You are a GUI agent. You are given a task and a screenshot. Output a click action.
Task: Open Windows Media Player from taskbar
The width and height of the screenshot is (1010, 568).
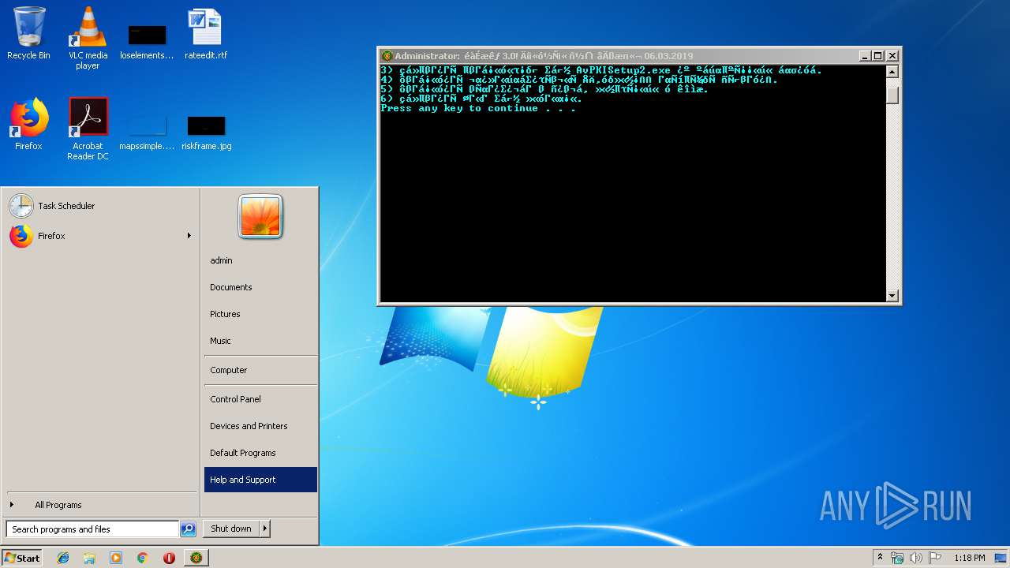[x=116, y=558]
